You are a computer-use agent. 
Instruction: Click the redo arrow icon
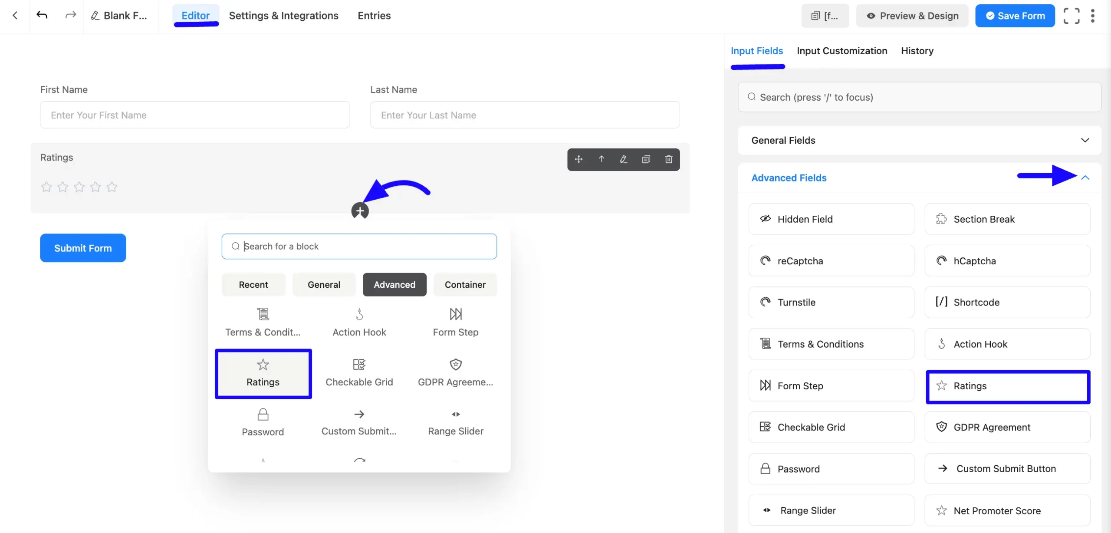tap(70, 16)
